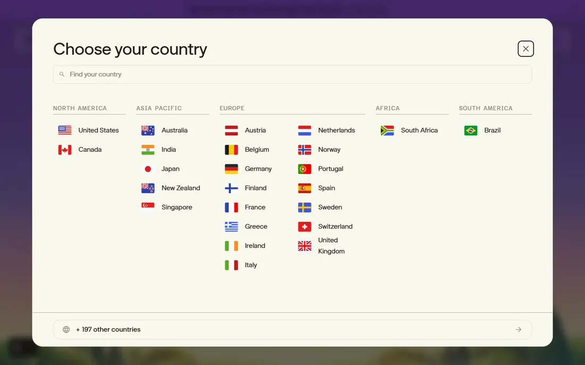This screenshot has width=585, height=365.
Task: Click the United Kingdom flag icon
Action: (305, 246)
